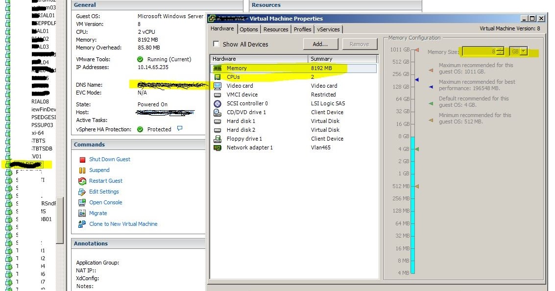Select the iewFinDev virtual machine in tree
The height and width of the screenshot is (291, 555).
pos(44,109)
